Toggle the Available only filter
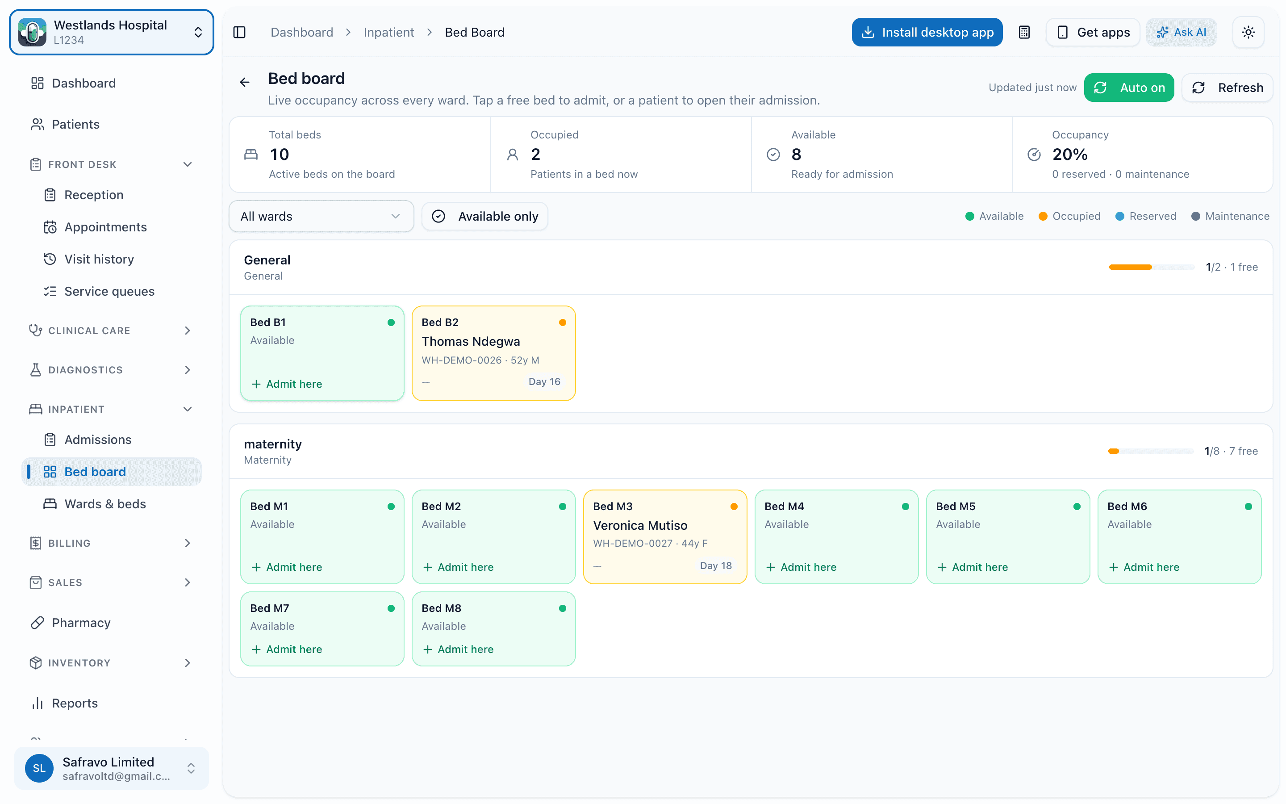The image size is (1286, 804). pyautogui.click(x=484, y=217)
